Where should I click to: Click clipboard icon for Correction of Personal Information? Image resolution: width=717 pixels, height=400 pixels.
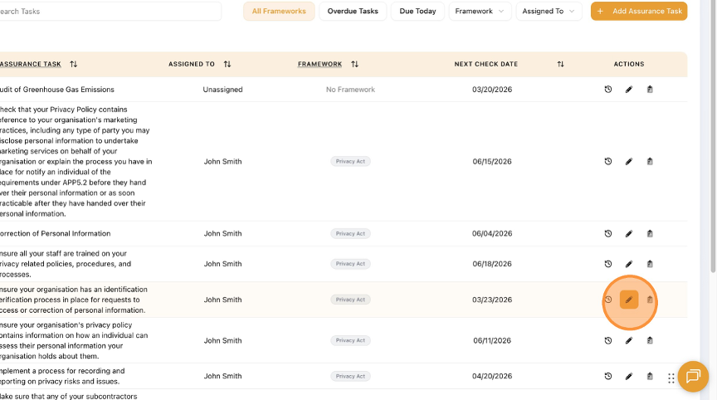click(650, 234)
